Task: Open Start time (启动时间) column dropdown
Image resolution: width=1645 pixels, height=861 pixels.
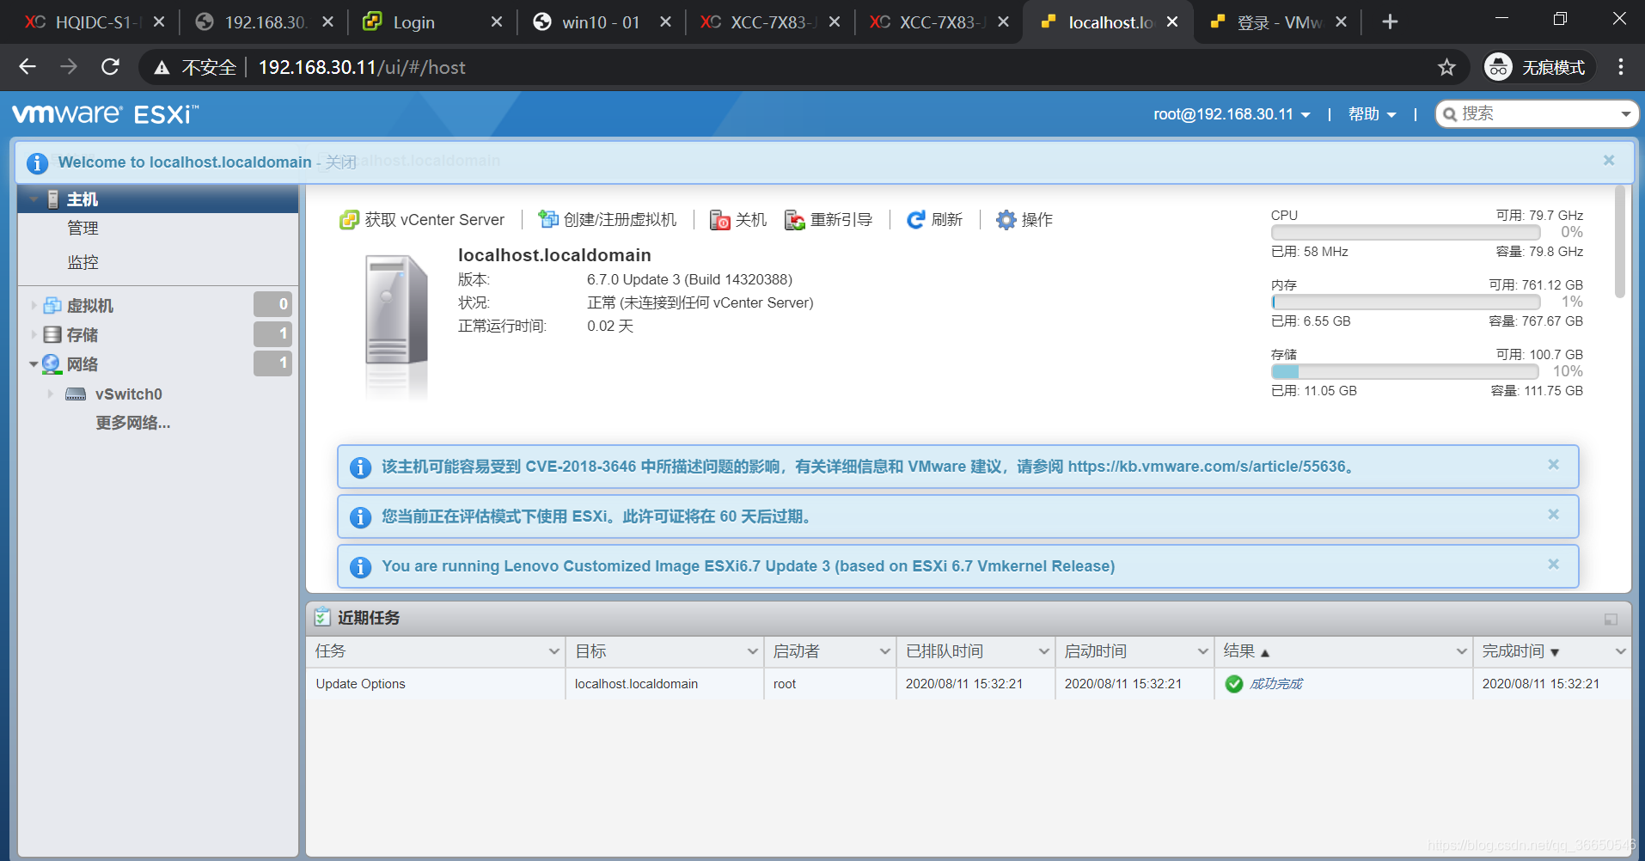Action: point(1202,652)
